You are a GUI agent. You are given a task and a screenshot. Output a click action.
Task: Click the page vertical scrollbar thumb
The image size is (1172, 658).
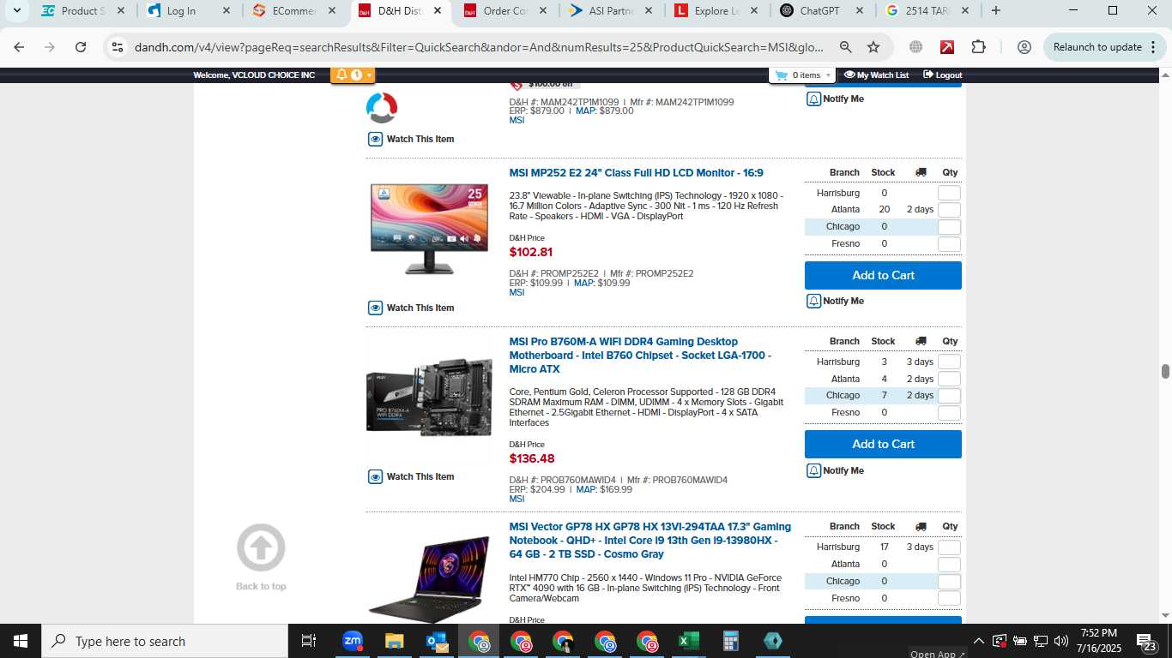pos(1165,371)
